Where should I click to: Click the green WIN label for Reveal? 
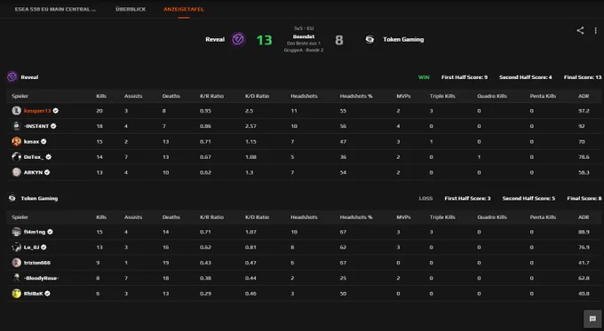point(424,77)
